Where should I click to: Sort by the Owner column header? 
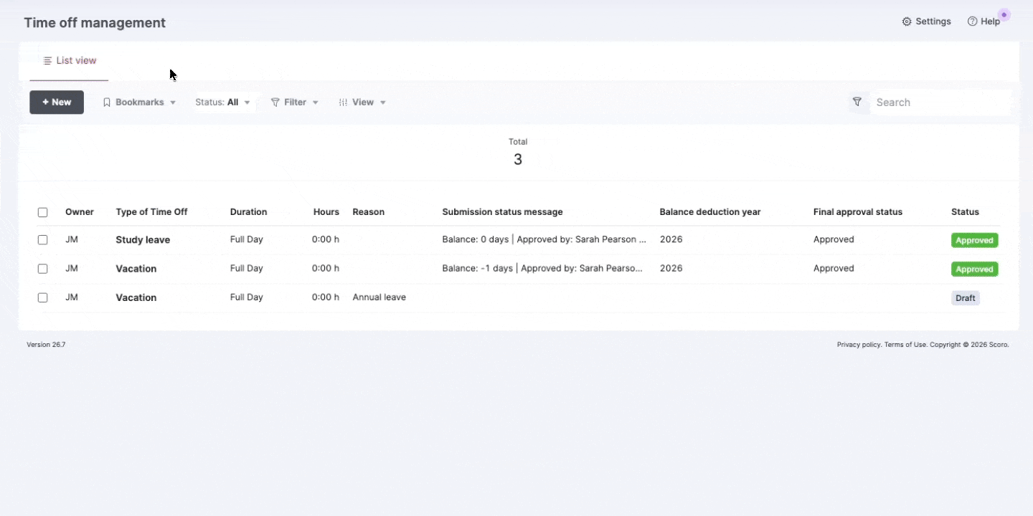pyautogui.click(x=80, y=212)
